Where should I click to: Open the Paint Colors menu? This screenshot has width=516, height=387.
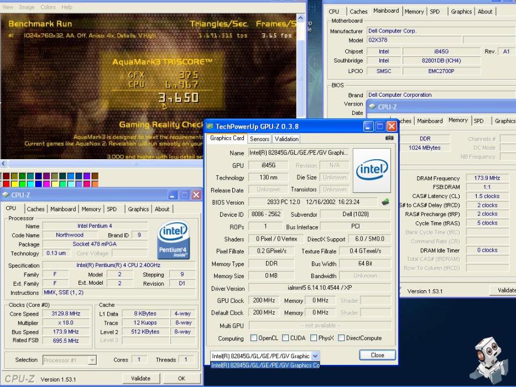48,7
